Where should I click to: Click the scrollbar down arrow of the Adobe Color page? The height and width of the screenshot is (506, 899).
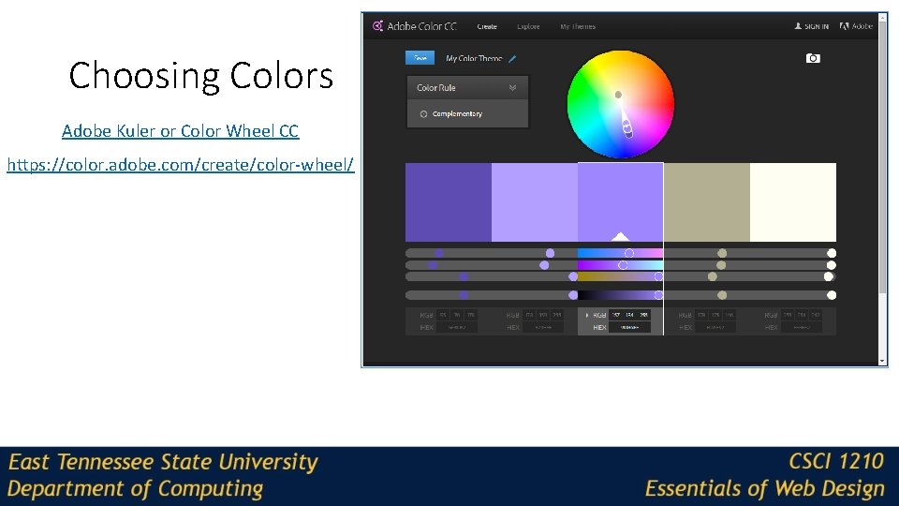point(882,361)
